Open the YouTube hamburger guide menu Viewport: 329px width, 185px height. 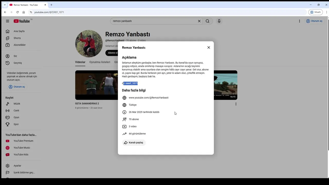(x=7, y=21)
